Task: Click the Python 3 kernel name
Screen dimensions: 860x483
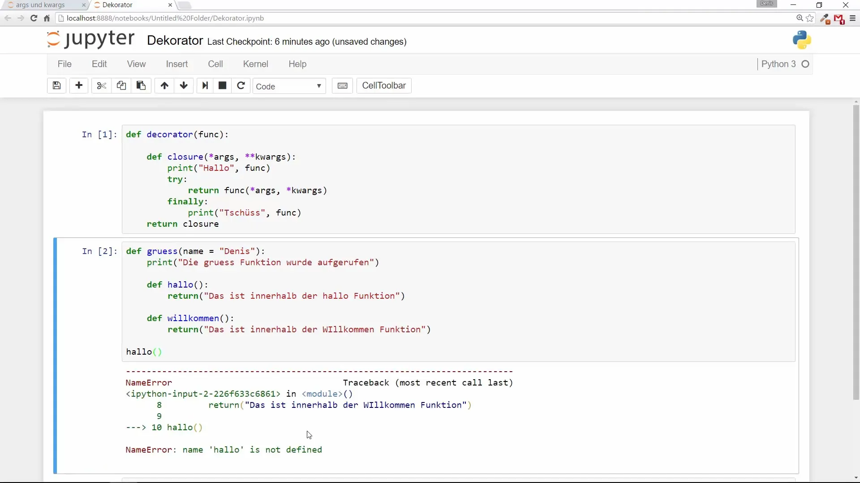Action: point(778,64)
